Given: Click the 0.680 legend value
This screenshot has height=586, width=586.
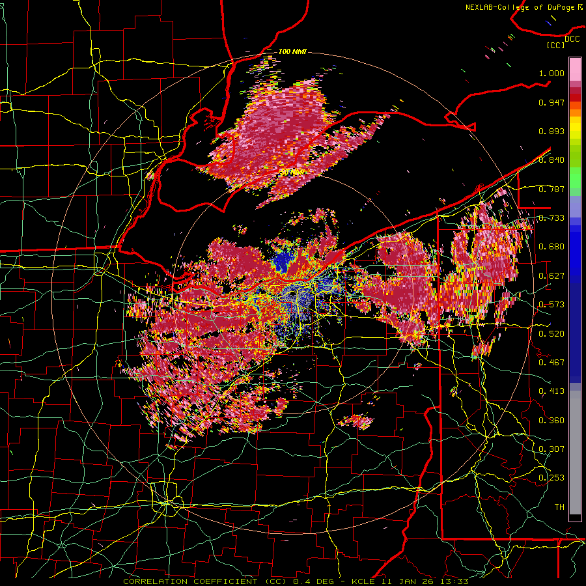Looking at the screenshot, I should (x=551, y=247).
